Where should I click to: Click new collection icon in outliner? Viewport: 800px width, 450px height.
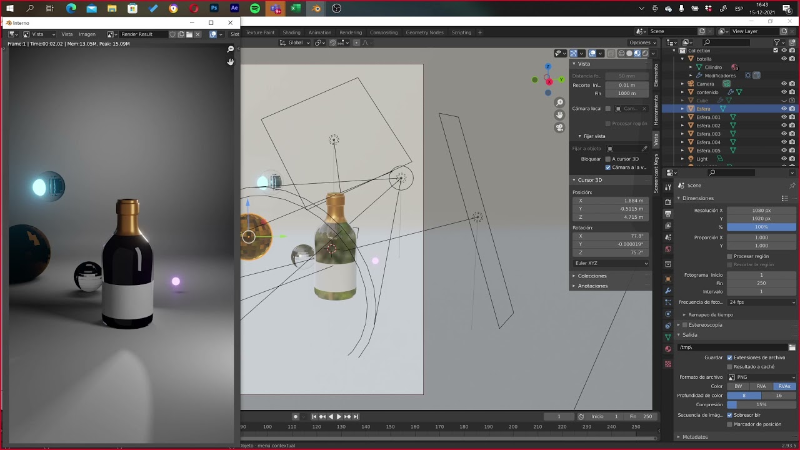[x=792, y=42]
